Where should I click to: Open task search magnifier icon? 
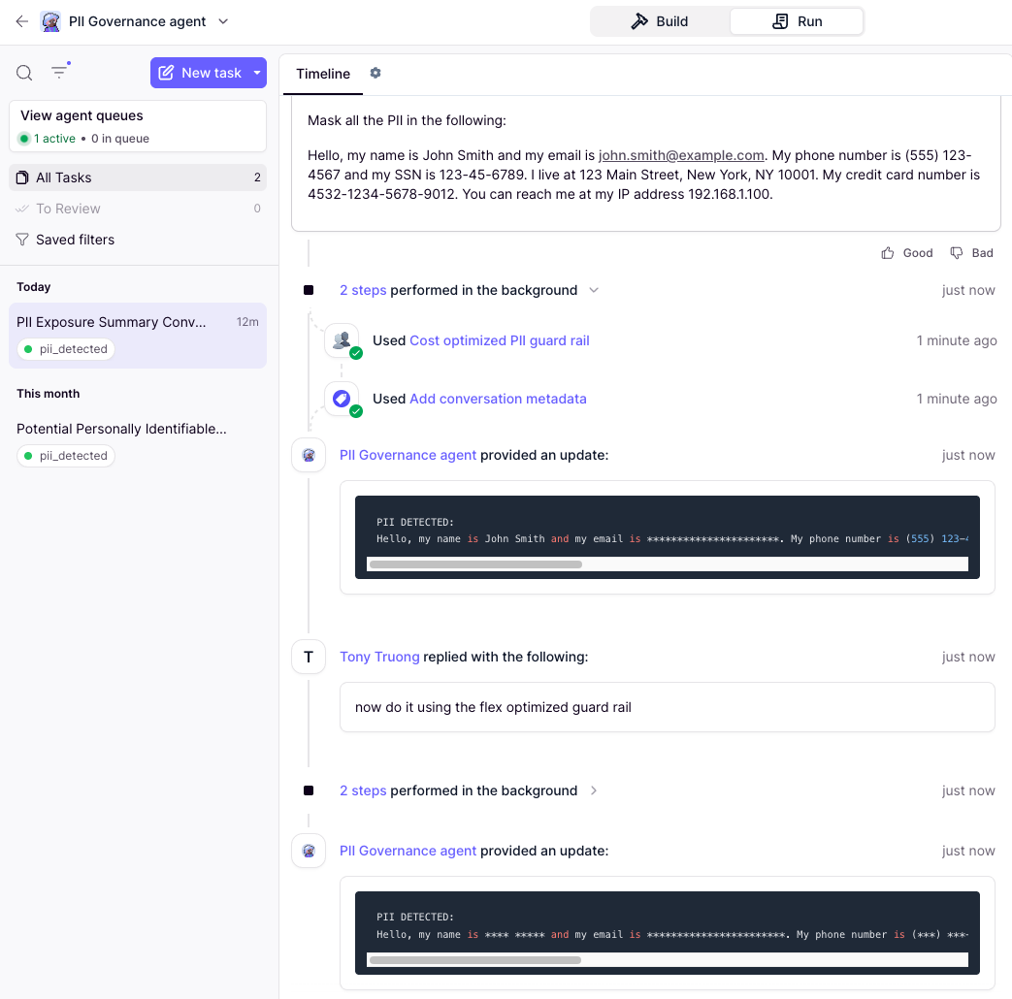24,73
